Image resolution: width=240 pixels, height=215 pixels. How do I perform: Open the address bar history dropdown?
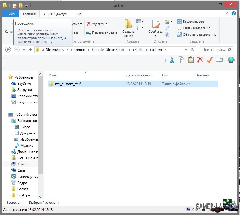click(x=186, y=50)
